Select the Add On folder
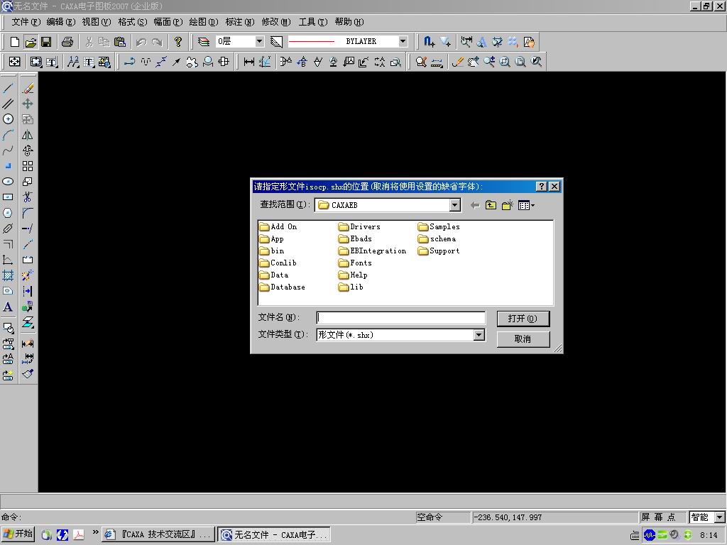727x545 pixels. [278, 226]
